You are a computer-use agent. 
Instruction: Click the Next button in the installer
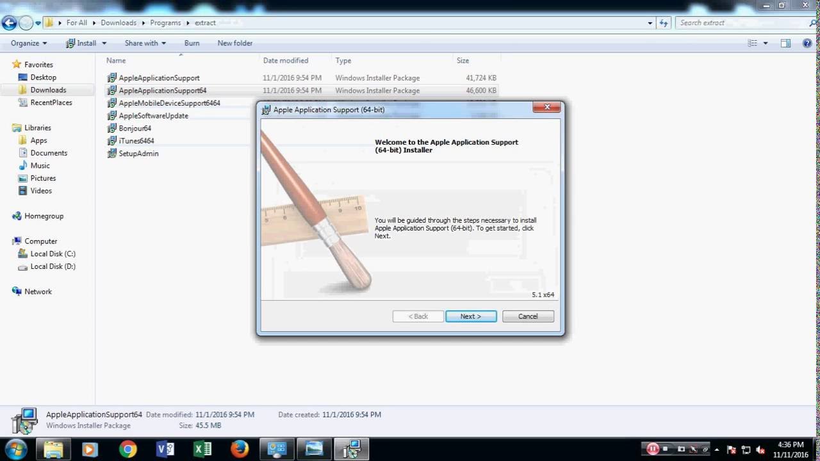pos(471,316)
